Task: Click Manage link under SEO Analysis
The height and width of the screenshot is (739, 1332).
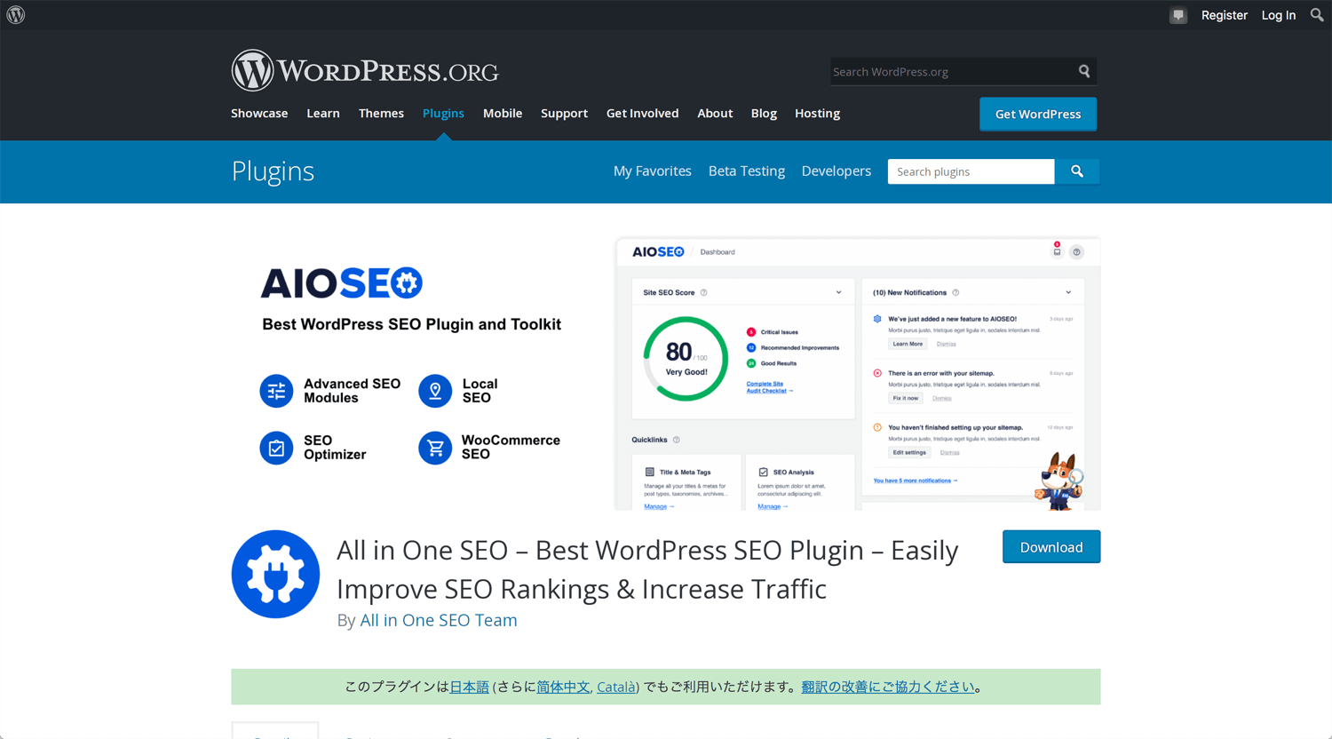Action: click(x=773, y=506)
